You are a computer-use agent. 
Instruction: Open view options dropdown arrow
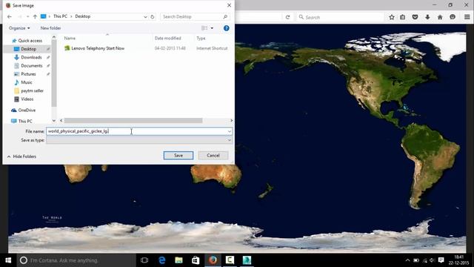pos(212,28)
